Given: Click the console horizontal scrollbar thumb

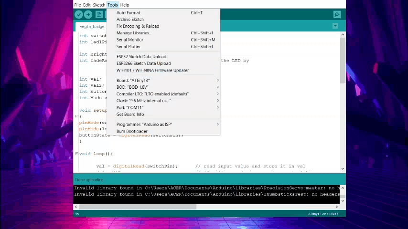Looking at the screenshot, I should point(138,207).
